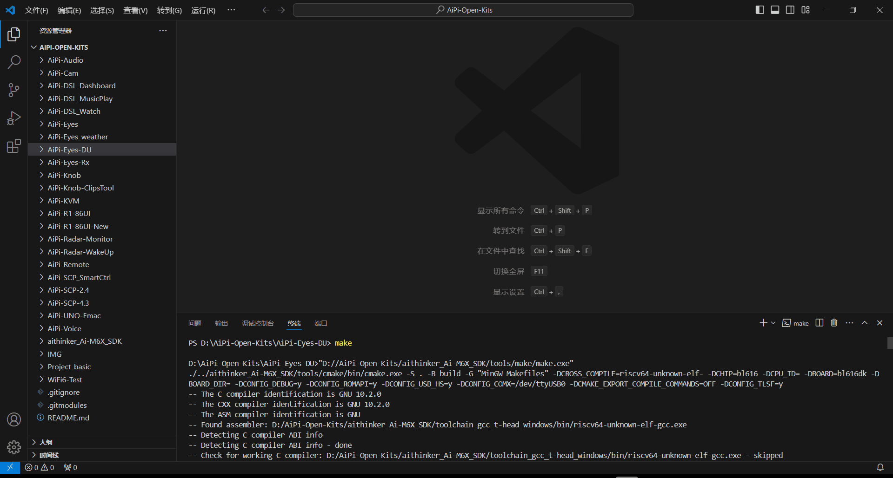
Task: Expand the AiPi-KVM folder
Action: pos(102,201)
